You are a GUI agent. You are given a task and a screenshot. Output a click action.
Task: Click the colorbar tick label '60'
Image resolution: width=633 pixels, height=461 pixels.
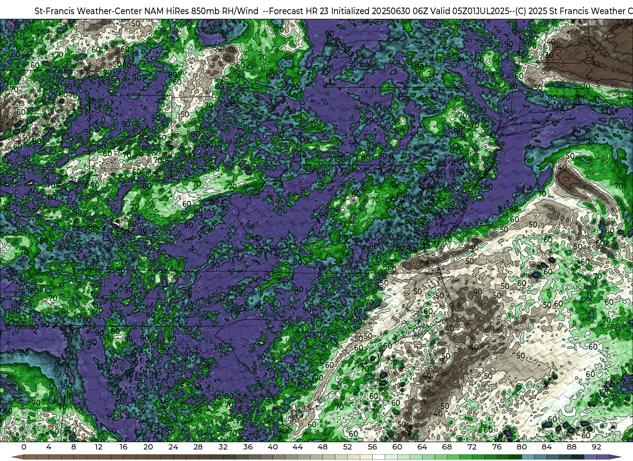pos(397,447)
